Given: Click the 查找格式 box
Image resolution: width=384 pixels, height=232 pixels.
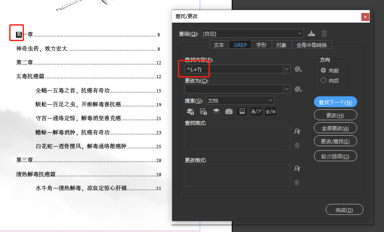Looking at the screenshot, I should coord(238,138).
